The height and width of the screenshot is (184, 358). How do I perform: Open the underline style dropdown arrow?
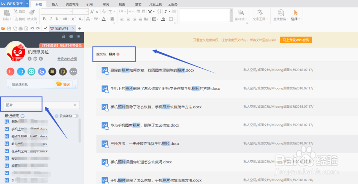pyautogui.click(x=60, y=19)
